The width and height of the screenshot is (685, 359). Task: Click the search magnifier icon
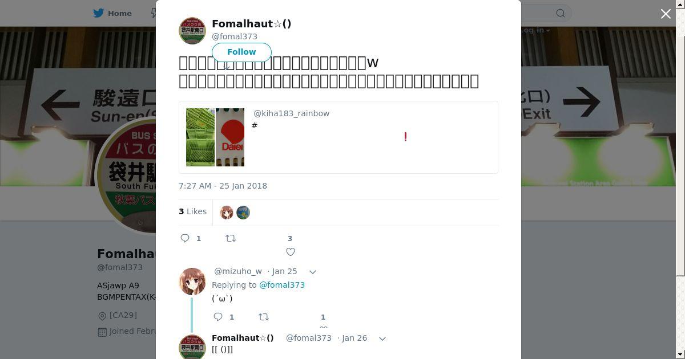(561, 13)
